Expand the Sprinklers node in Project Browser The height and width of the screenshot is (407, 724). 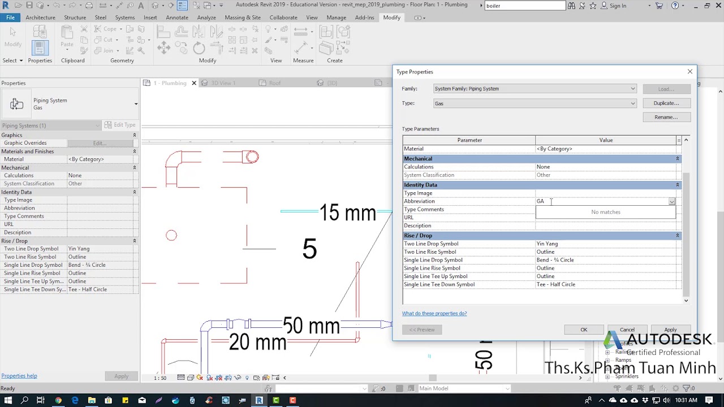[607, 376]
